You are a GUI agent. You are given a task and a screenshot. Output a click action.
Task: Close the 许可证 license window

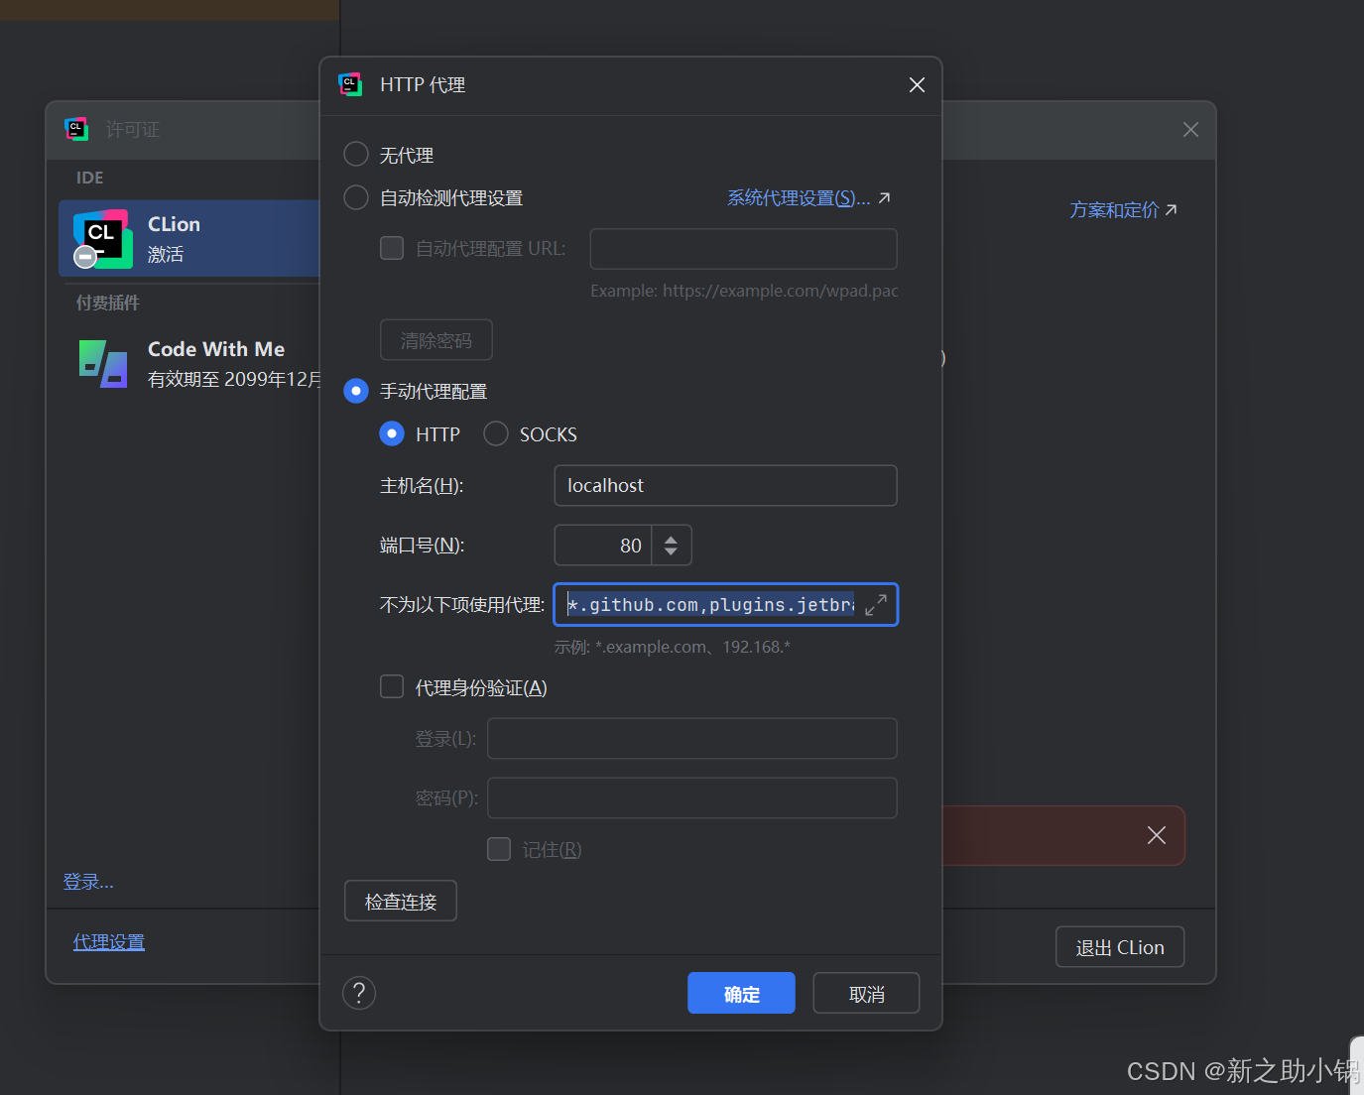pyautogui.click(x=1190, y=130)
